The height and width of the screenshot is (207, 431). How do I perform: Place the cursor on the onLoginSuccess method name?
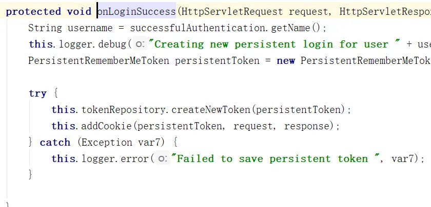(136, 12)
